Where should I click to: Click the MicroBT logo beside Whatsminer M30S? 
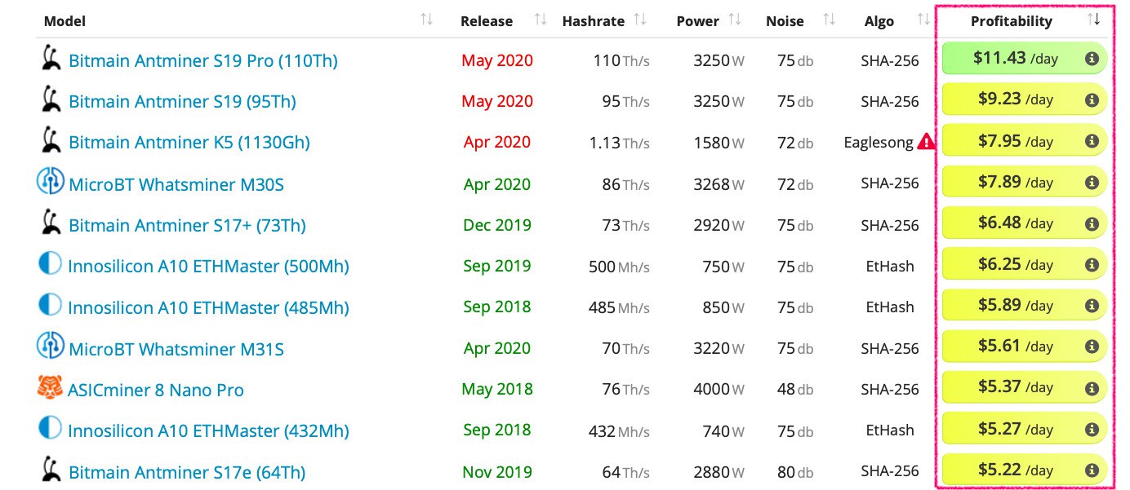[51, 182]
